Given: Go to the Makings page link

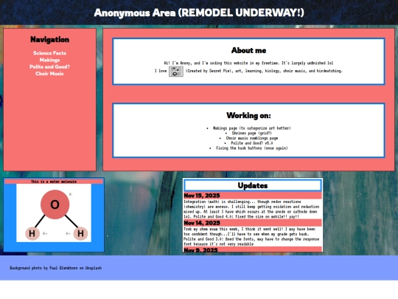Looking at the screenshot, I should (49, 60).
